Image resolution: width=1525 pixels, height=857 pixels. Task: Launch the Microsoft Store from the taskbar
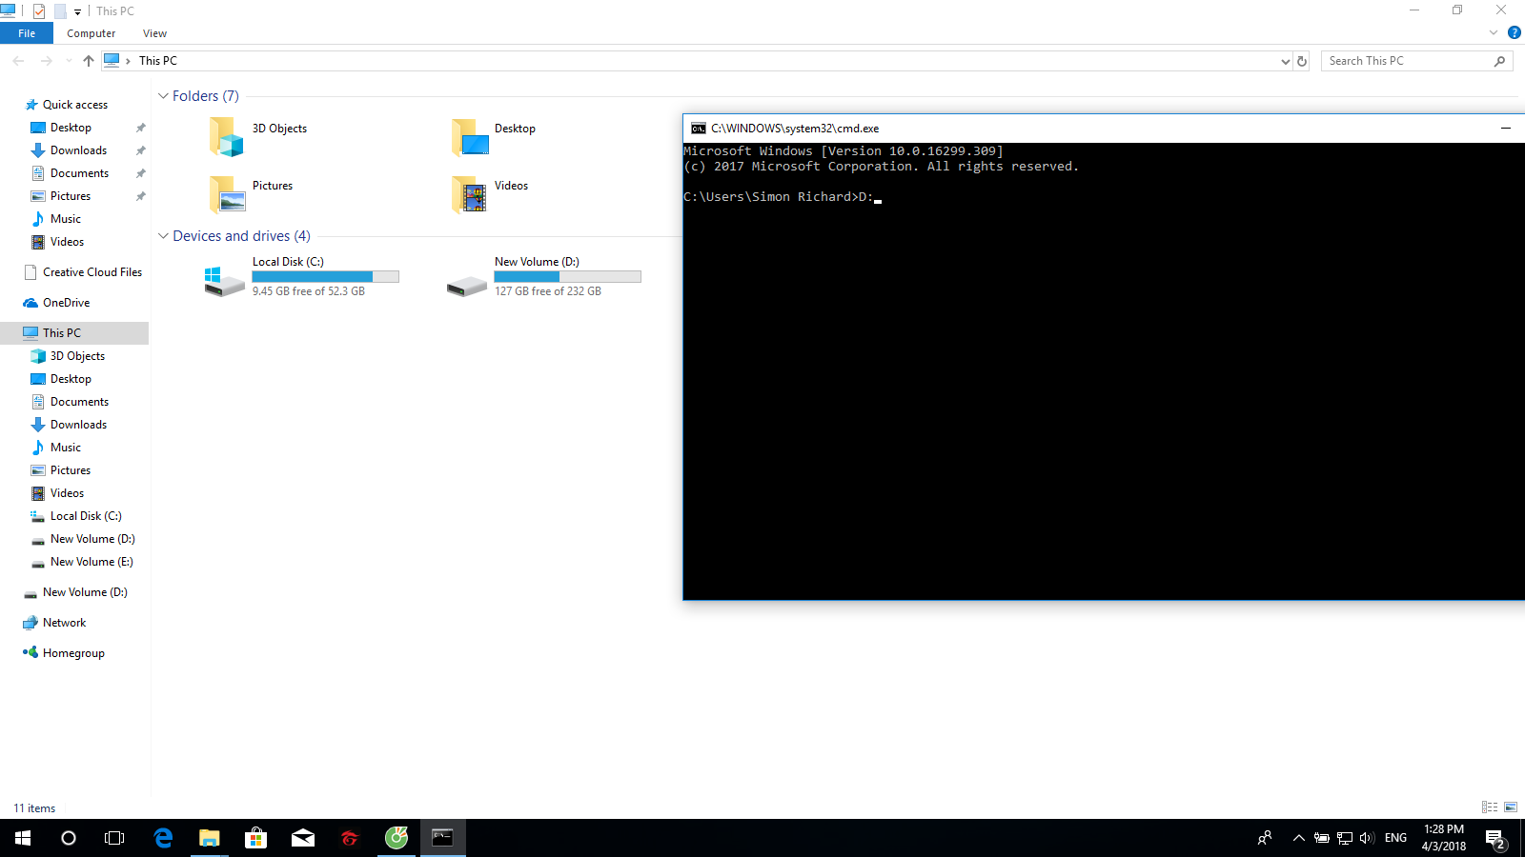point(255,838)
